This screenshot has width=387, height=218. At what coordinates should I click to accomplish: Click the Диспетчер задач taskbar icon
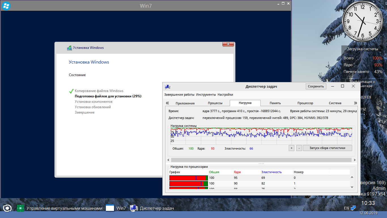point(134,208)
